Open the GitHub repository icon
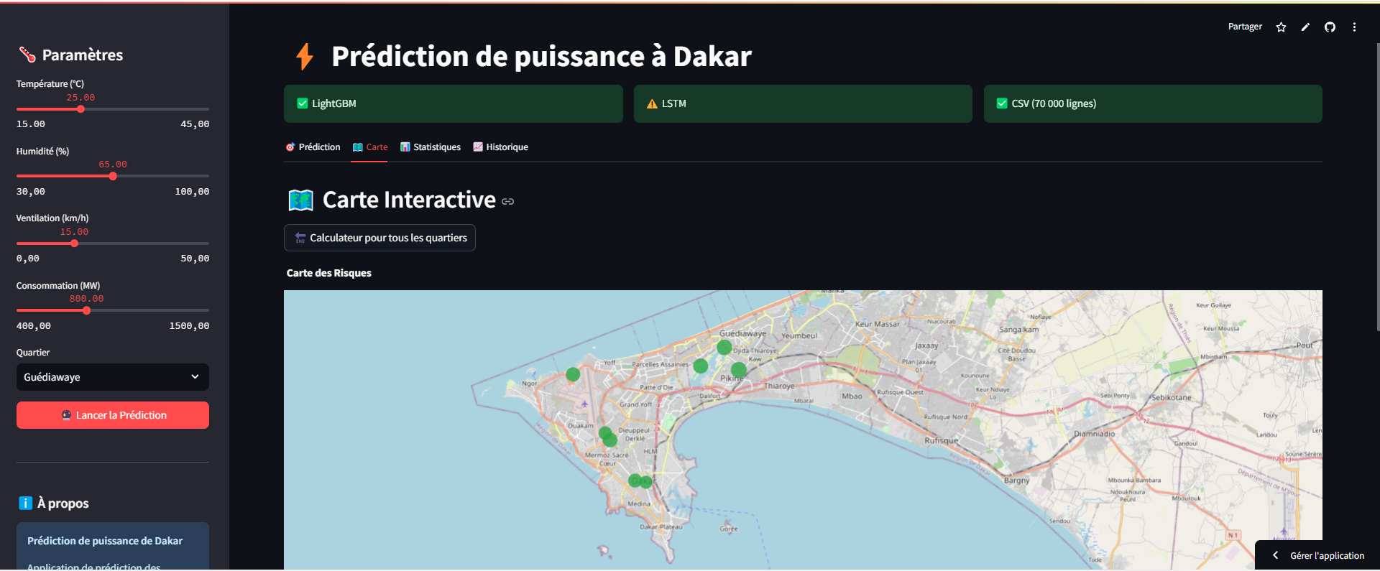1380x571 pixels. [1330, 27]
